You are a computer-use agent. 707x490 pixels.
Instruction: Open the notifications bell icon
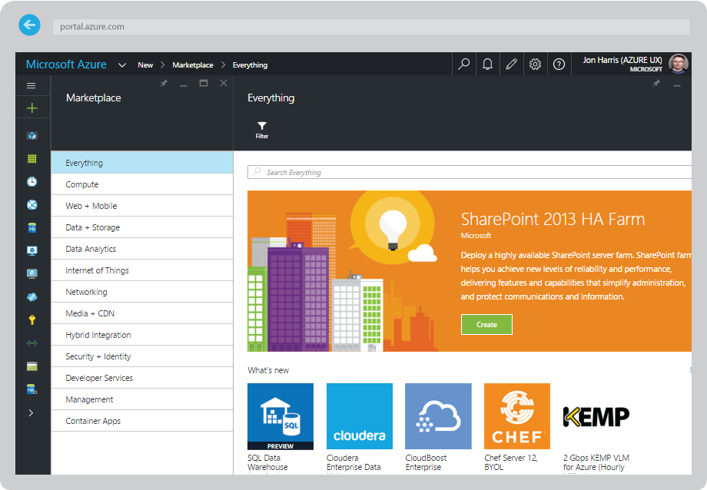click(487, 65)
